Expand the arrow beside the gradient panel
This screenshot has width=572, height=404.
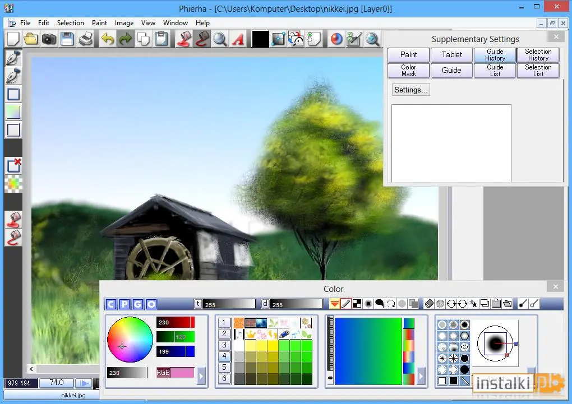pos(421,376)
